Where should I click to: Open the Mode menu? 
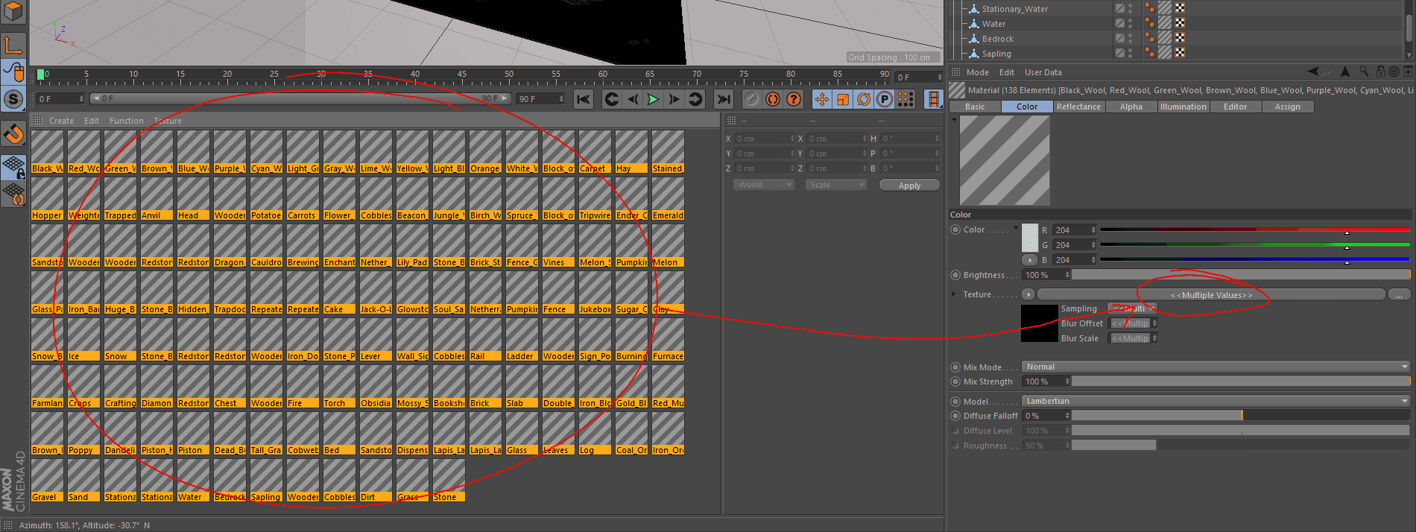coord(977,72)
